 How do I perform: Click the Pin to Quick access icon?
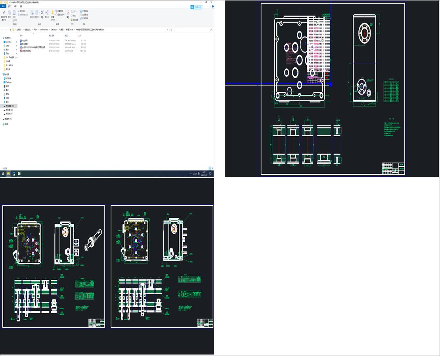[4, 13]
